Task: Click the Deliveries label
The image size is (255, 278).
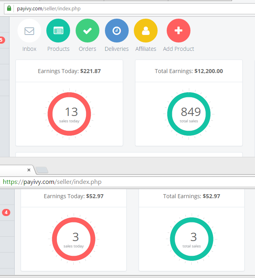Action: click(117, 49)
